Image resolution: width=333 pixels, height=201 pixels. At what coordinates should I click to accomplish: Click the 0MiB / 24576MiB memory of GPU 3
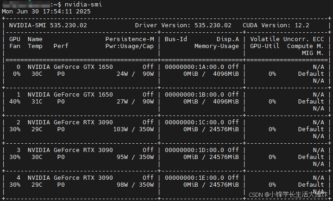coord(211,157)
